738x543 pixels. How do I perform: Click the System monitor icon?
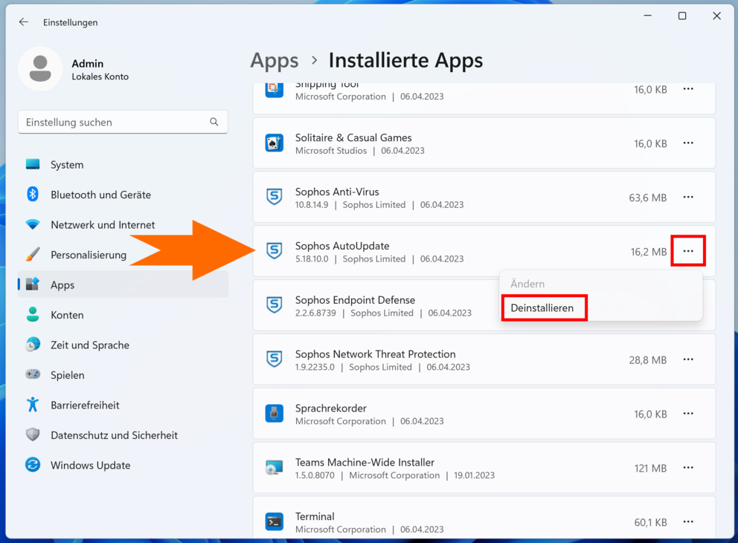pyautogui.click(x=33, y=165)
